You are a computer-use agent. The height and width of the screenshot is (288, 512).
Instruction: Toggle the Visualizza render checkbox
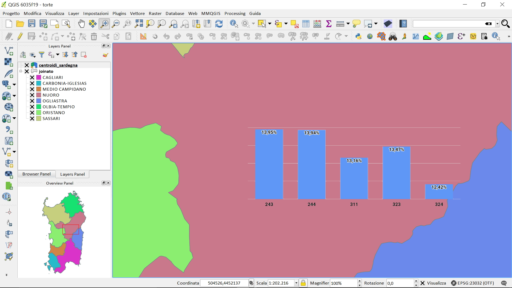coord(423,283)
